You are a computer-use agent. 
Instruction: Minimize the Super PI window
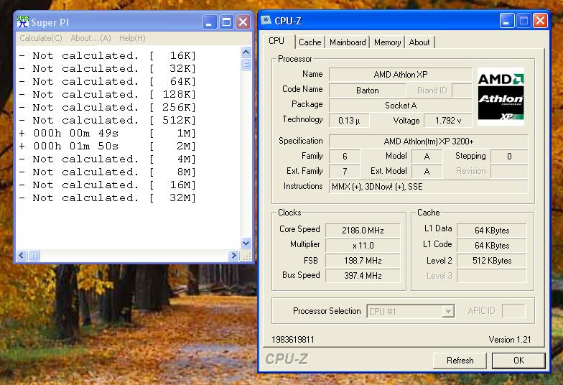(210, 22)
